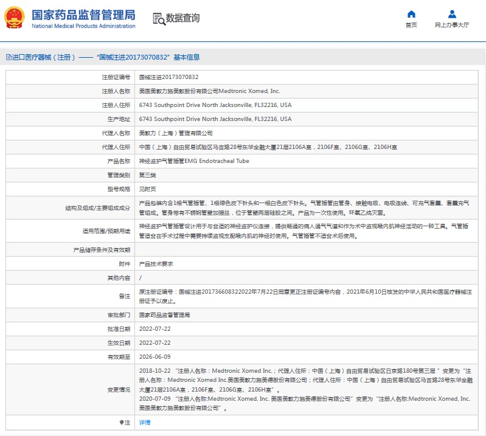Click National Medical Products Administration subtitle
This screenshot has width=486, height=436.
click(83, 26)
